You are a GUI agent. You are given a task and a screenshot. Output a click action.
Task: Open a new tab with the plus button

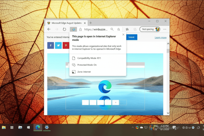tap(91, 23)
